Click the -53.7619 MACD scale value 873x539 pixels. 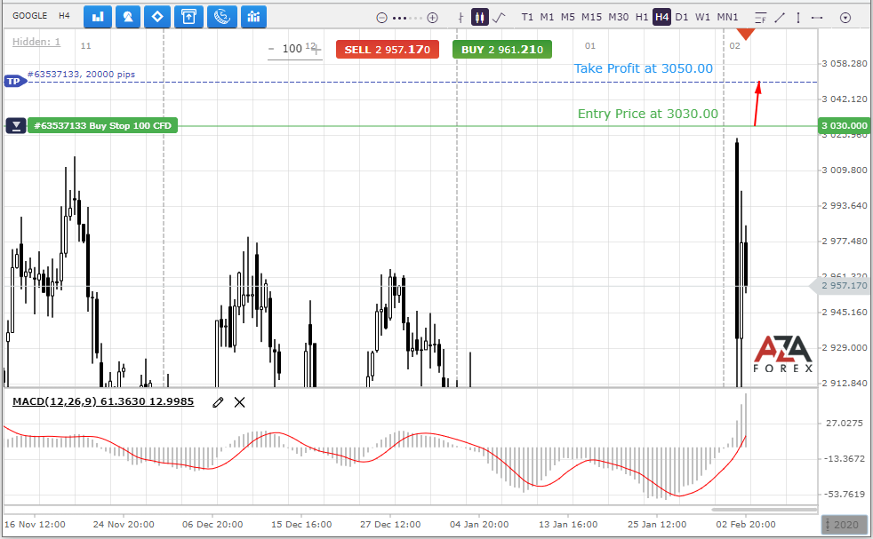(x=844, y=494)
